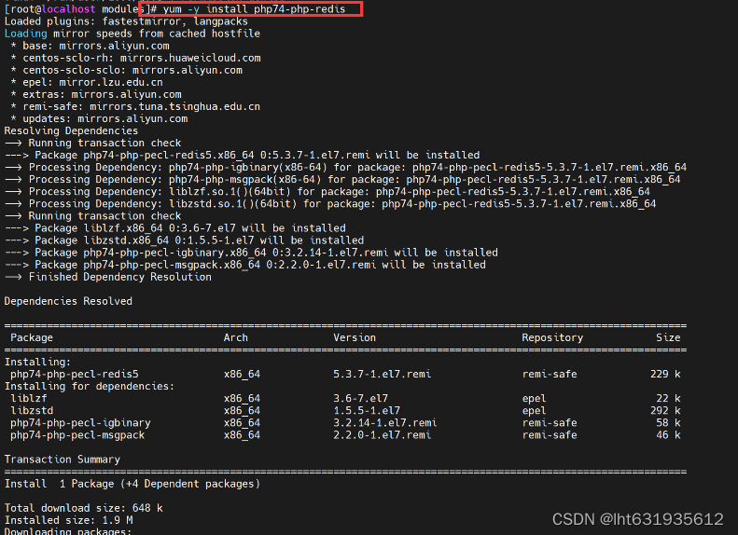
Task: Click 'Loading mirror speeds from cached hostfile' line
Action: click(x=132, y=34)
